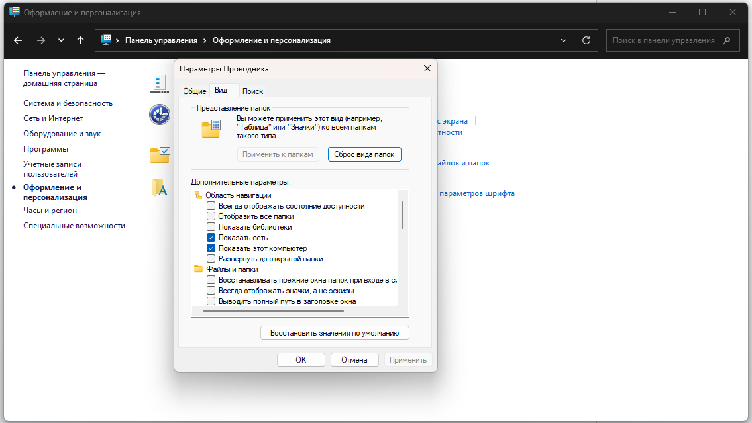The width and height of the screenshot is (752, 423).
Task: Click the Back arrow in navigation bar
Action: tap(18, 40)
